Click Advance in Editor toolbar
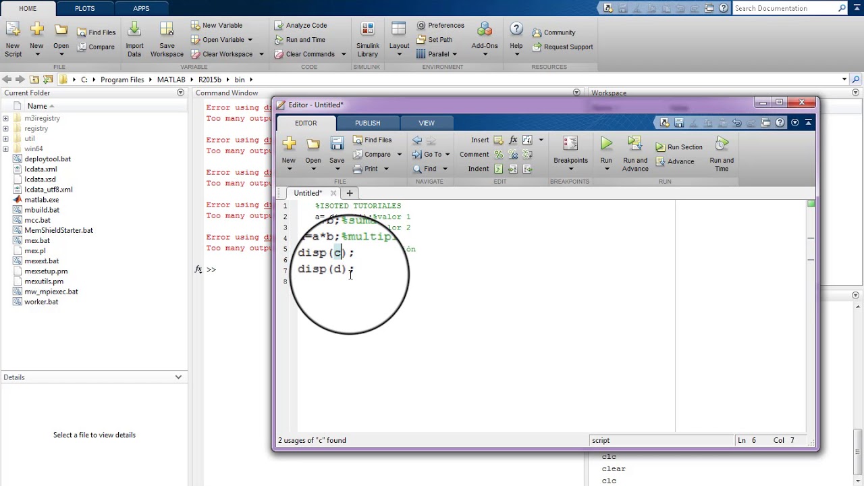 coord(674,161)
